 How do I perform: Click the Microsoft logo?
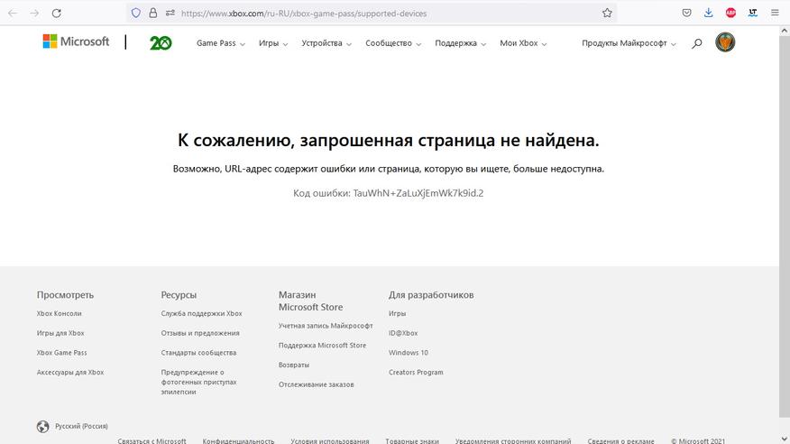point(76,42)
